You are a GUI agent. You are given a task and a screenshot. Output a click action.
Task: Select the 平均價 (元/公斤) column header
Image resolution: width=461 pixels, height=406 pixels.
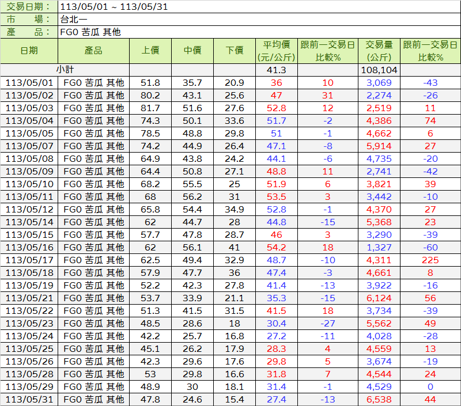coord(277,51)
